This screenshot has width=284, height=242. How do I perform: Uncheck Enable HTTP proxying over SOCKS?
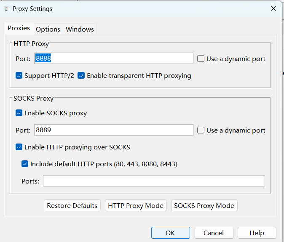19,147
